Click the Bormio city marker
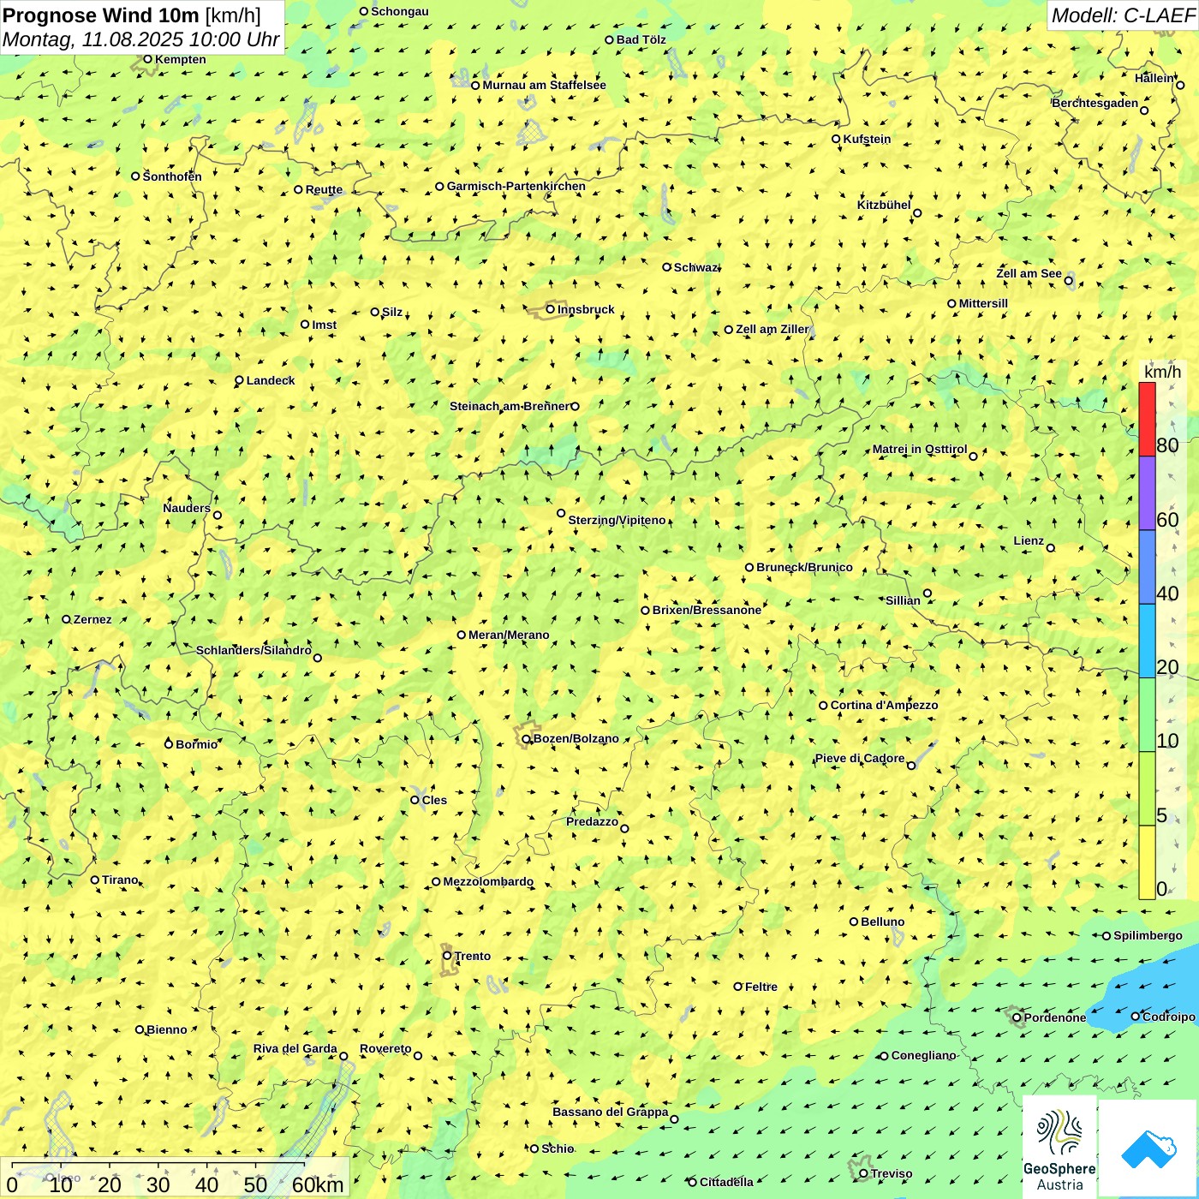 pos(169,744)
